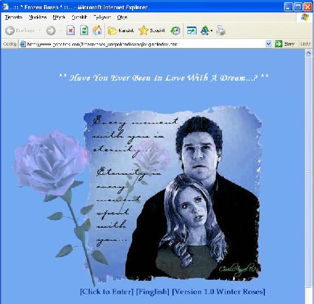Open the Back button history dropdown arrow
This screenshot has width=314, height=304.
[x=40, y=30]
